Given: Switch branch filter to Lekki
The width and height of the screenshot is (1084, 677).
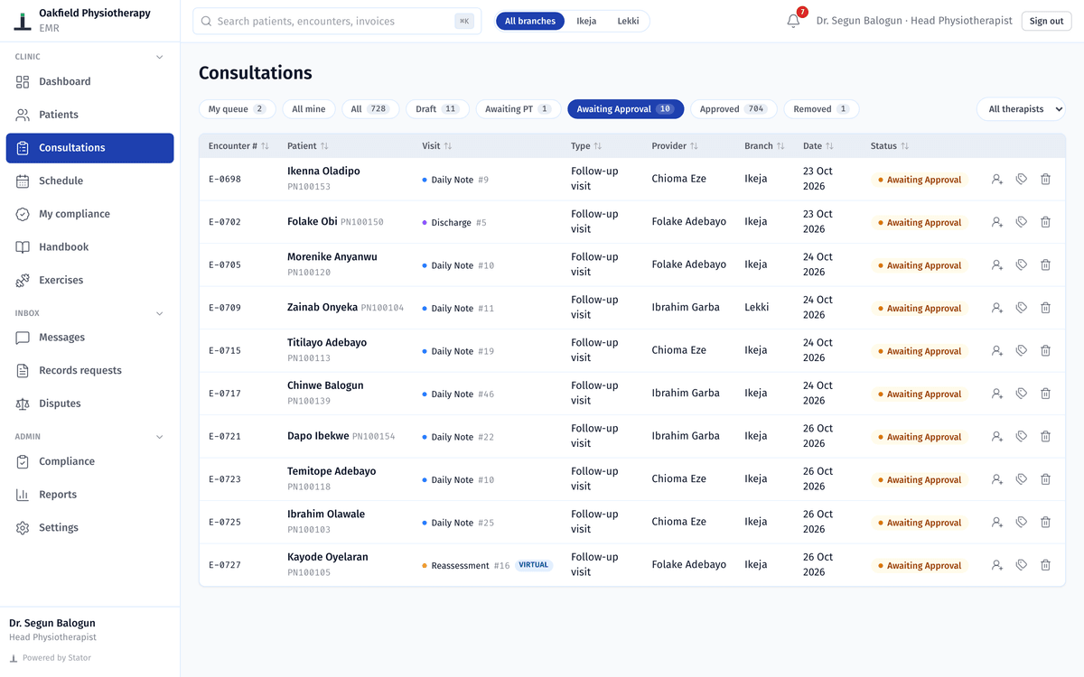Looking at the screenshot, I should pyautogui.click(x=628, y=21).
